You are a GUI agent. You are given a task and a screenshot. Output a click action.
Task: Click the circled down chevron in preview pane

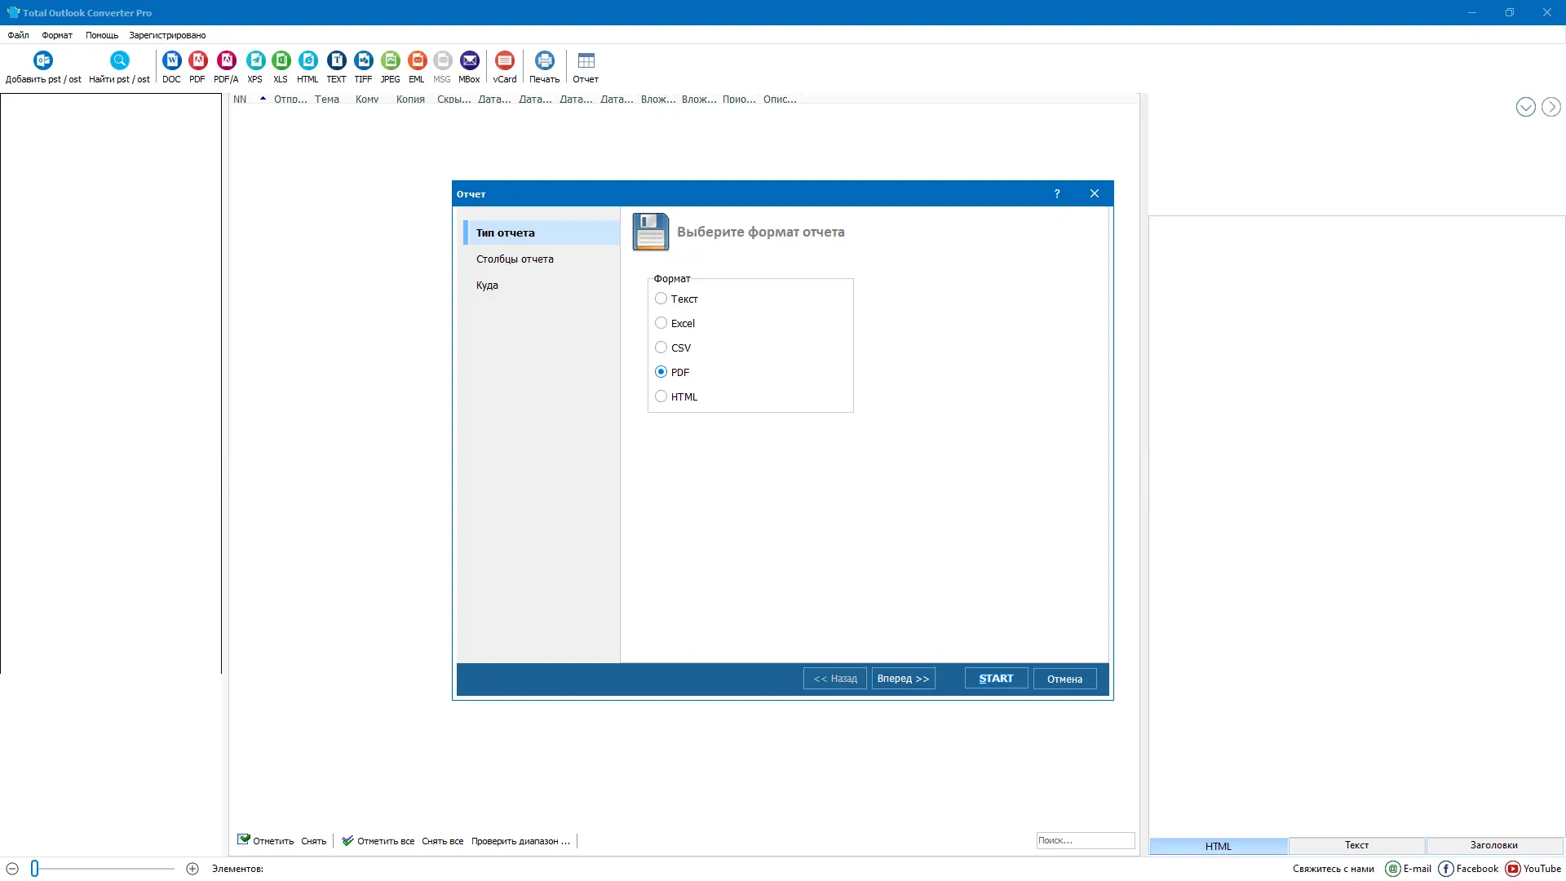click(x=1525, y=107)
